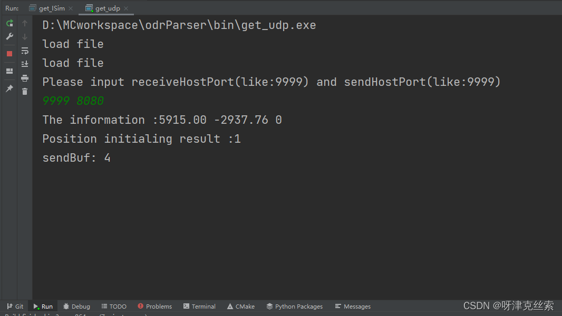Go up the stack trace arrow

pyautogui.click(x=25, y=23)
